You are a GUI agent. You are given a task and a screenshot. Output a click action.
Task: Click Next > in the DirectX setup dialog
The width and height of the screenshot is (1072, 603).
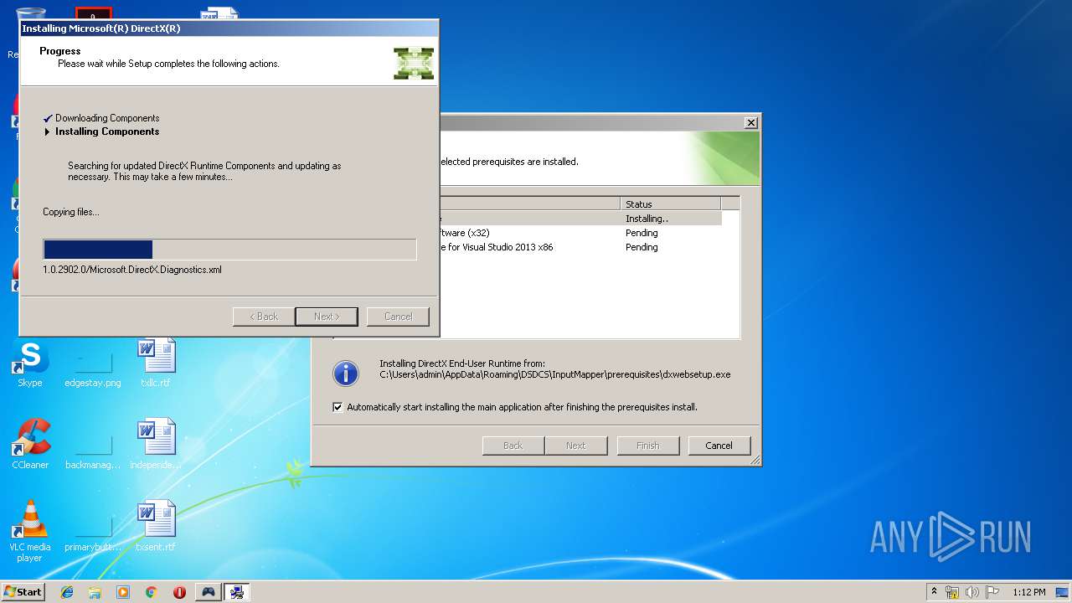pos(327,317)
